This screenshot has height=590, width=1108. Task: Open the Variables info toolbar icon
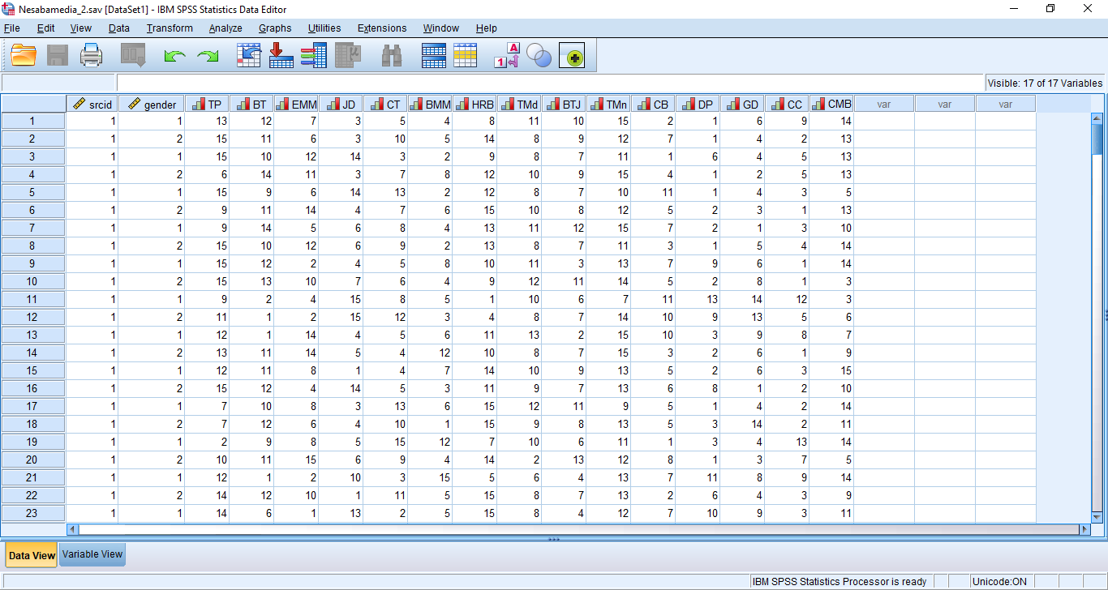click(313, 55)
